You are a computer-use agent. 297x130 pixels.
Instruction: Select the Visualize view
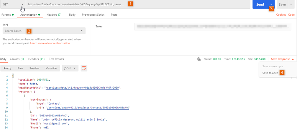coord(51,68)
